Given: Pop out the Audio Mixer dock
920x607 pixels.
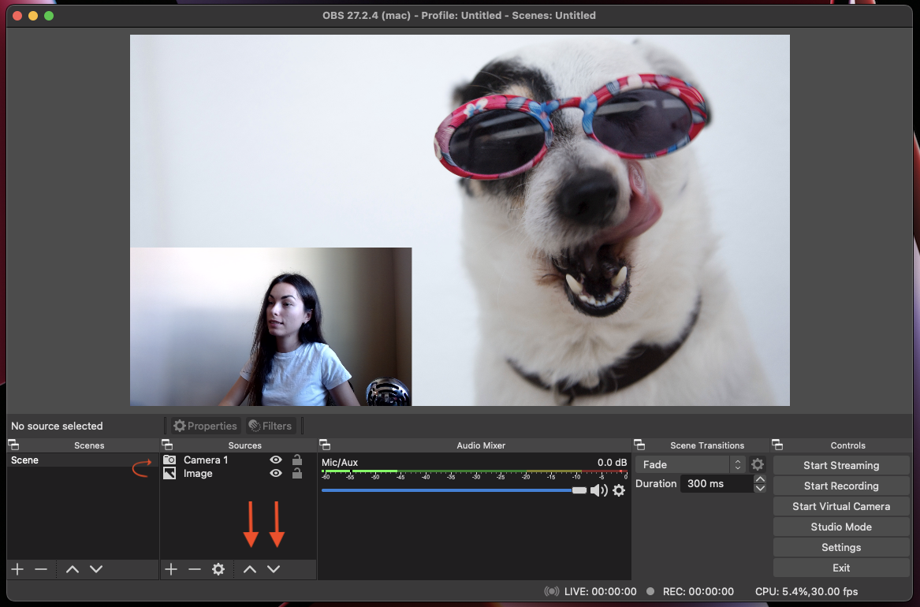Looking at the screenshot, I should pos(325,445).
